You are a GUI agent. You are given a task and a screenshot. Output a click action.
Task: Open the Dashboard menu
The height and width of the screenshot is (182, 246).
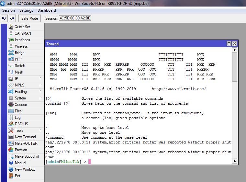pyautogui.click(x=47, y=10)
